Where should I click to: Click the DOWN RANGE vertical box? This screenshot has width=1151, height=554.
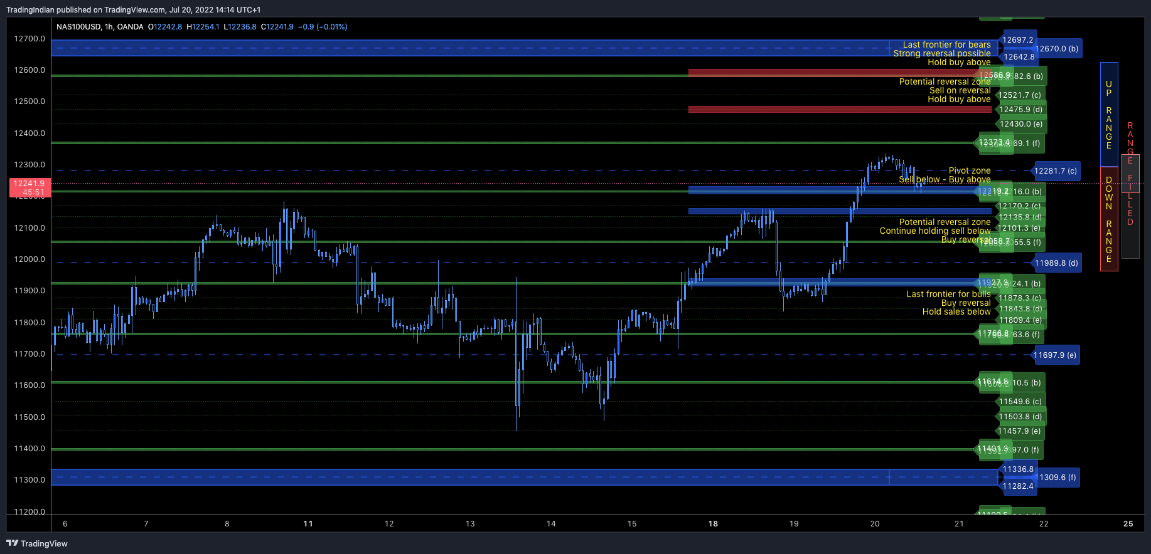[x=1109, y=219]
